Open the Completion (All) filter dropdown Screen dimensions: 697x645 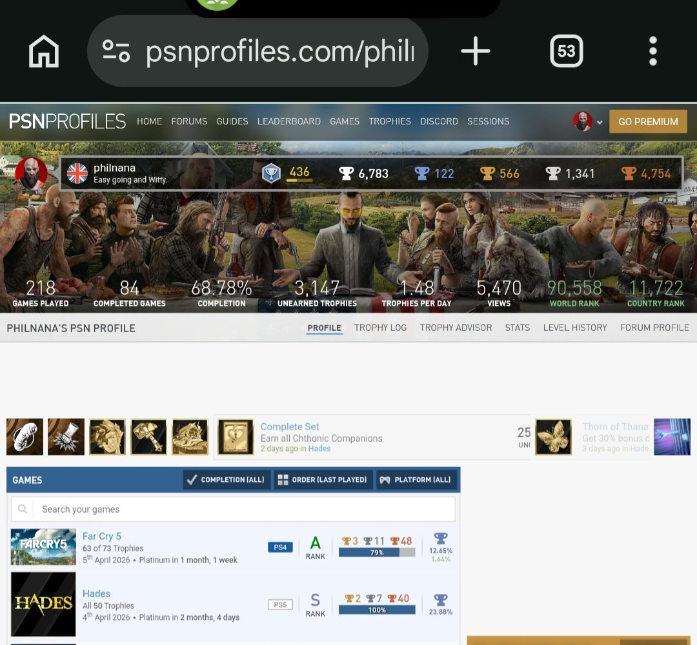[227, 480]
